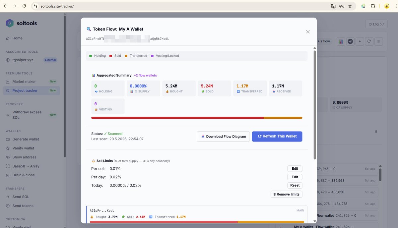Screen dimensions: 398x228
Task: Click the plus add icon in background toolbar
Action: [x=360, y=41]
